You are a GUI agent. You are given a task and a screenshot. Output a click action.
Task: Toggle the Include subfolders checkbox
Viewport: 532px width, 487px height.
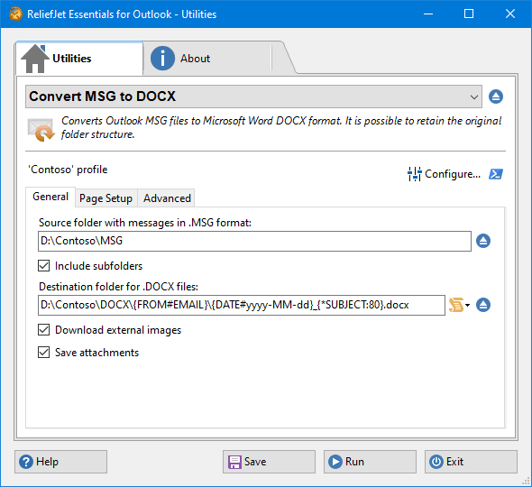point(44,266)
